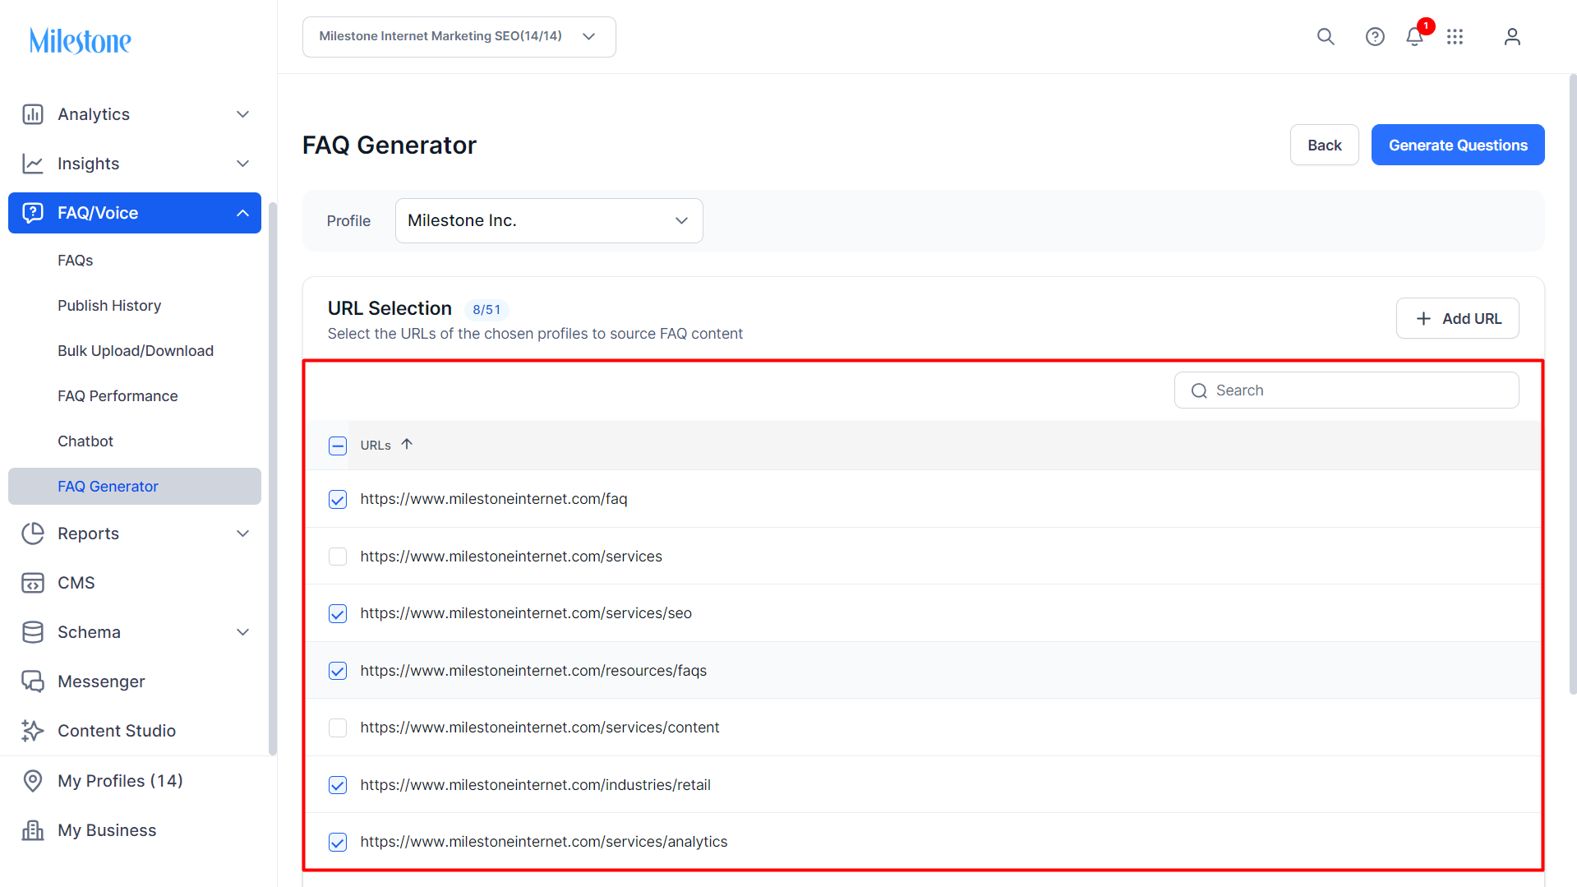This screenshot has height=887, width=1577.
Task: Uncheck the services/analytics URL checkbox
Action: click(338, 842)
